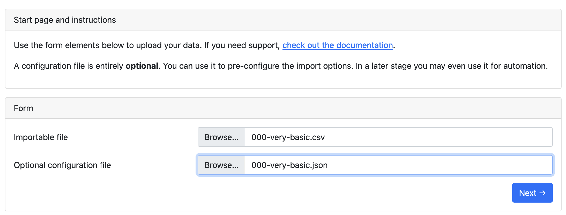Click the Next button to continue
Viewport: 566px width, 215px height.
click(x=532, y=193)
